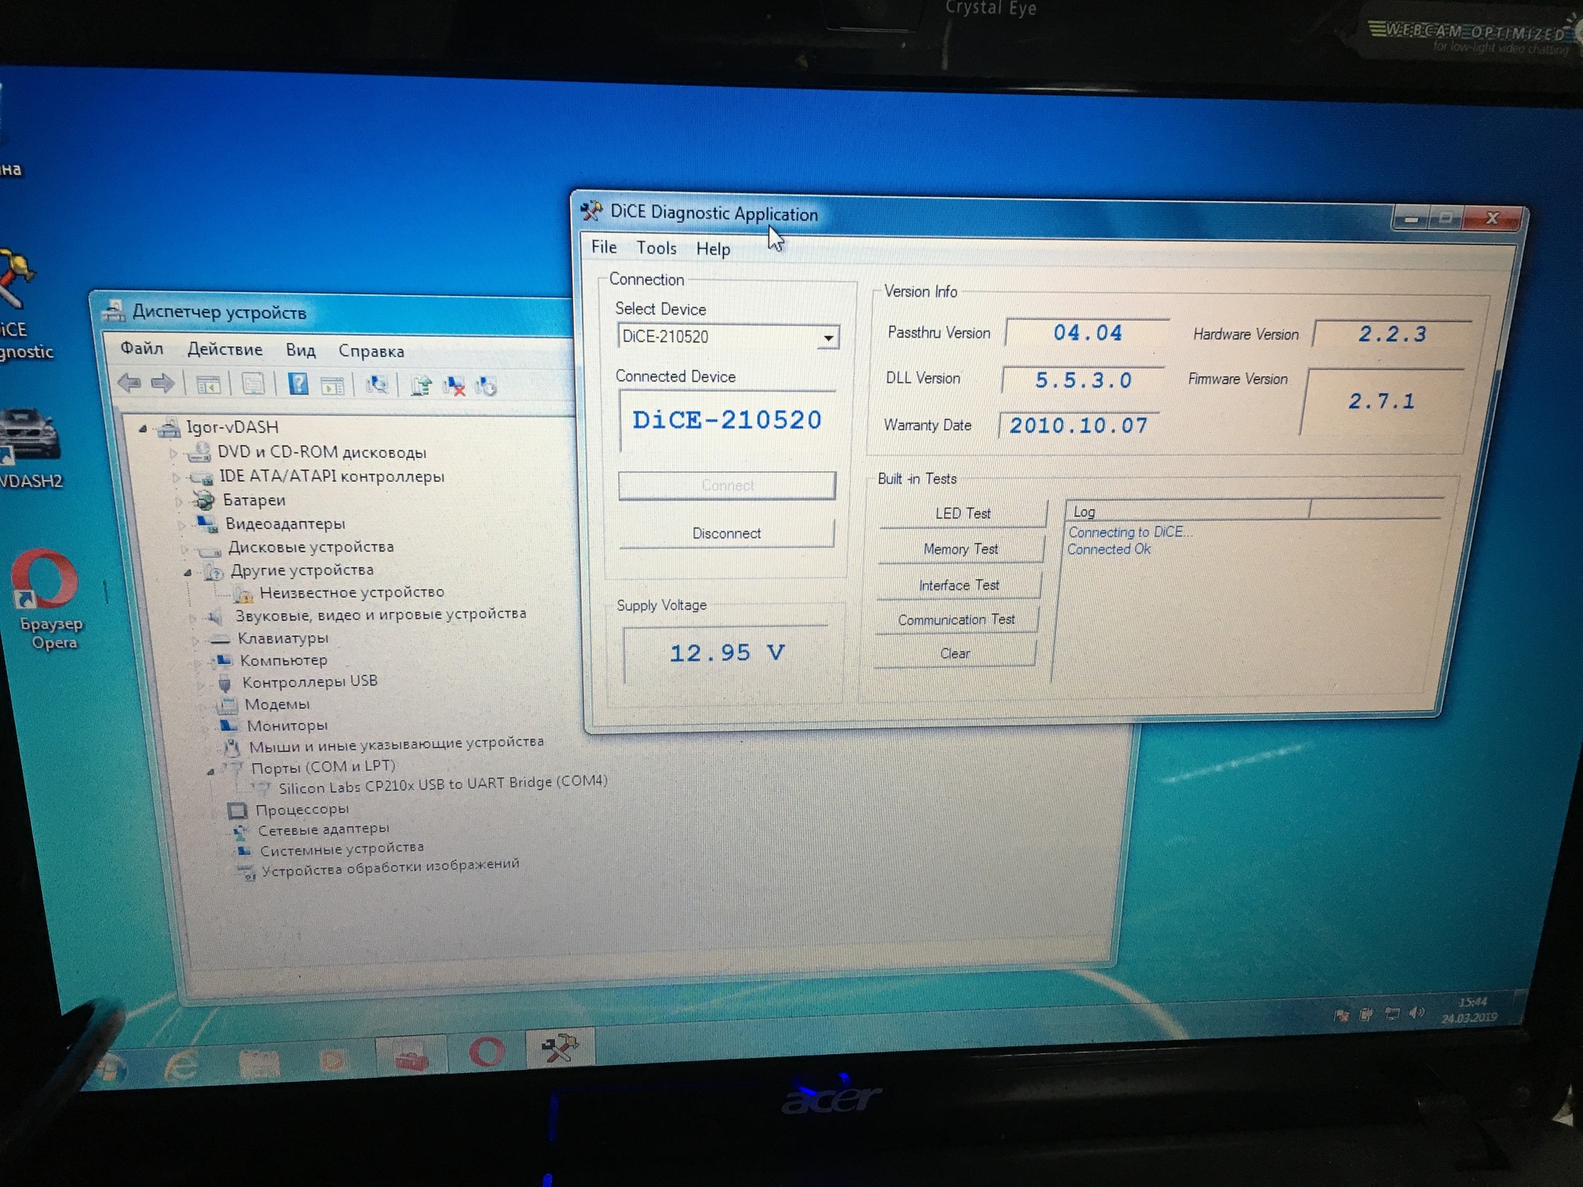
Task: Select Устройства обработки изображений item
Action: [x=390, y=867]
